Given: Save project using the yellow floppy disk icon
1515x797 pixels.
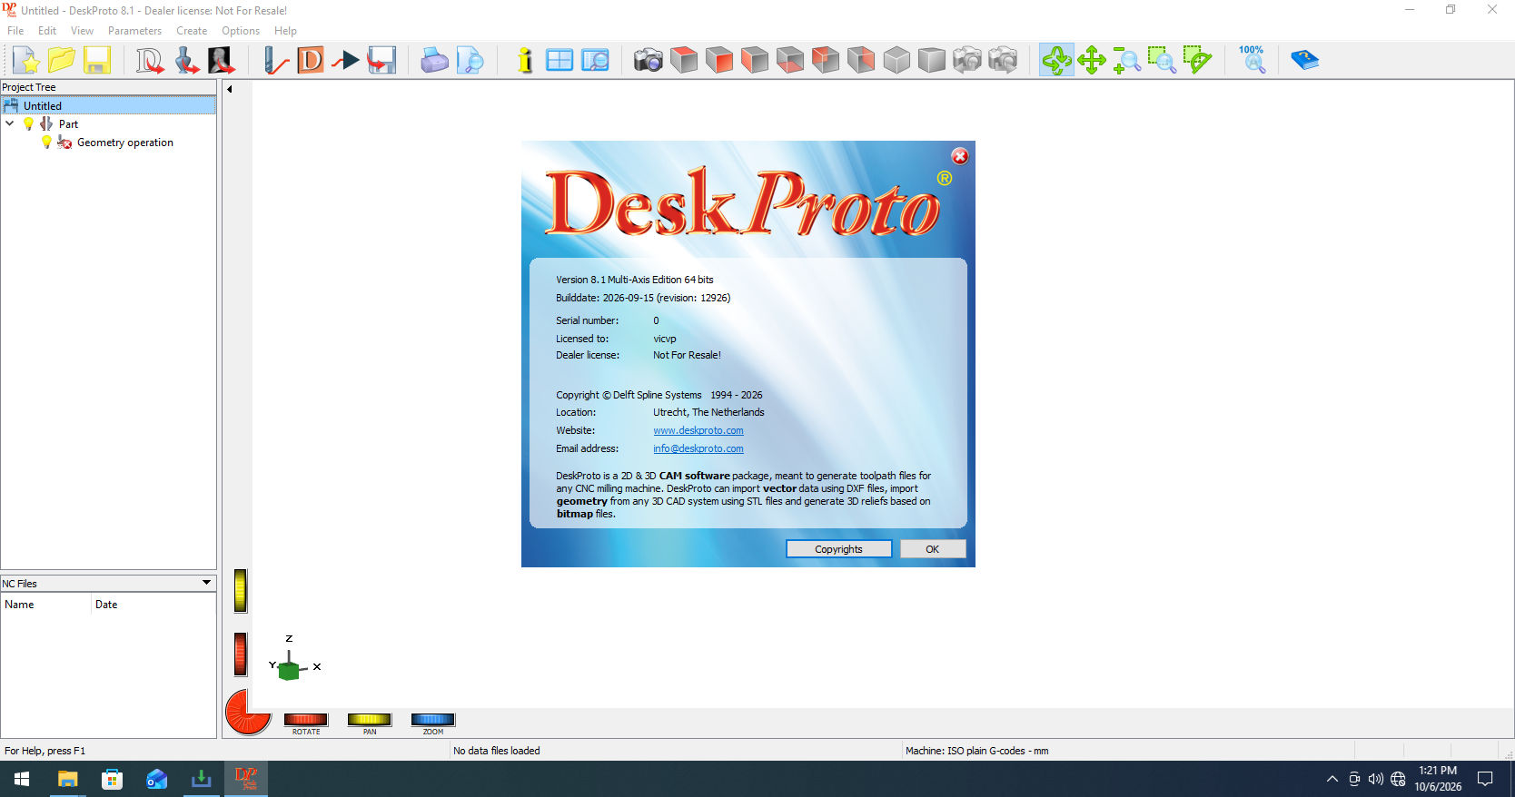Looking at the screenshot, I should point(97,61).
